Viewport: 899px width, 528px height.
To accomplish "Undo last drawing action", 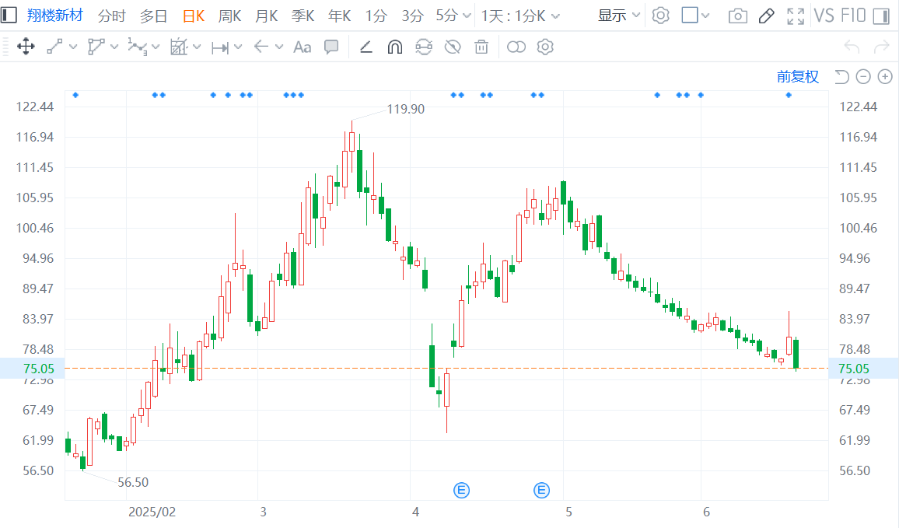I will pyautogui.click(x=852, y=47).
